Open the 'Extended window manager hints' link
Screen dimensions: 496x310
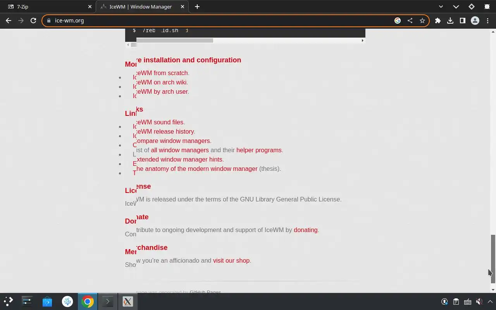179,159
